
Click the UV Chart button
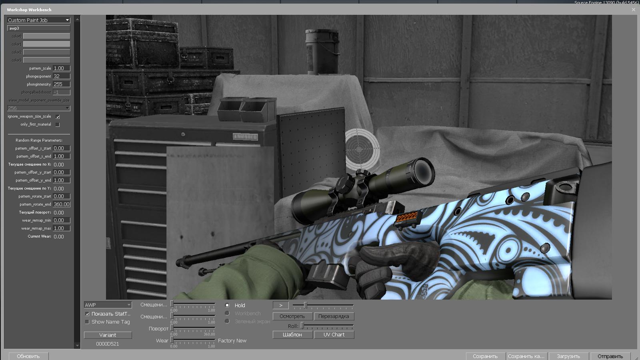[334, 335]
